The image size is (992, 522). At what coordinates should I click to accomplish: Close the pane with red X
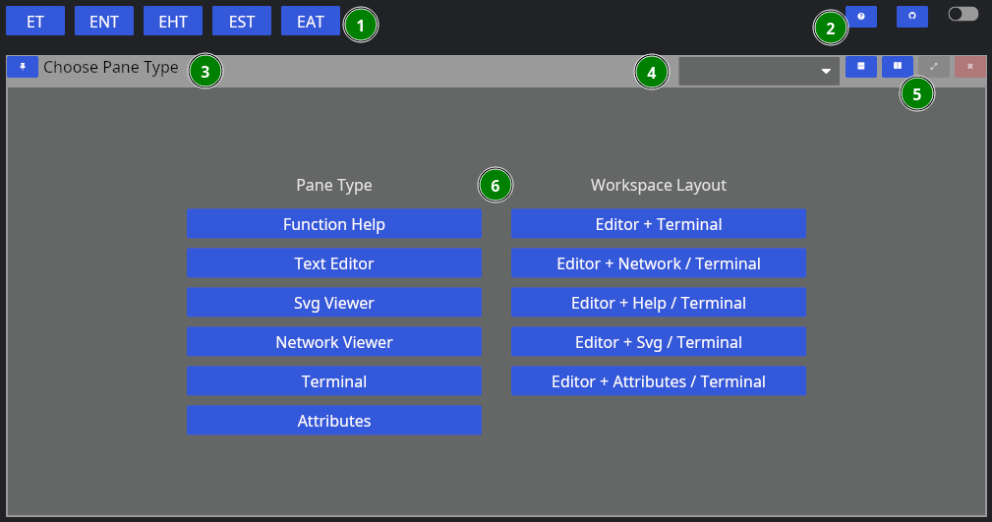point(969,67)
